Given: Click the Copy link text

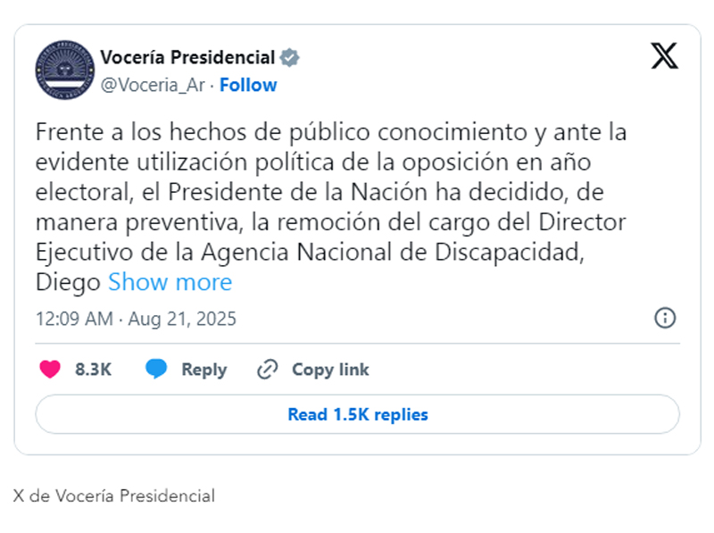Looking at the screenshot, I should 330,370.
